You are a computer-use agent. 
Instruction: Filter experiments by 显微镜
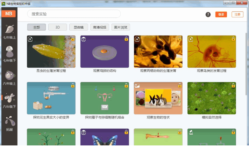tap(78, 27)
